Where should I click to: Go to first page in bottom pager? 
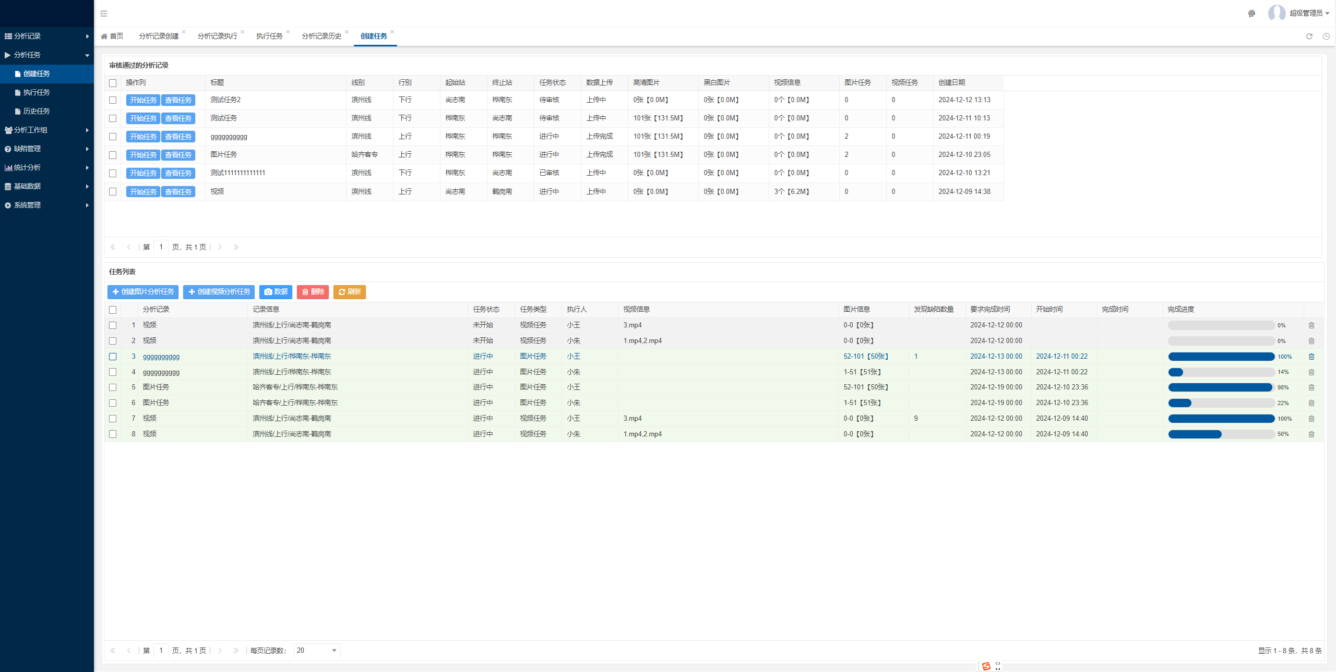pyautogui.click(x=113, y=651)
